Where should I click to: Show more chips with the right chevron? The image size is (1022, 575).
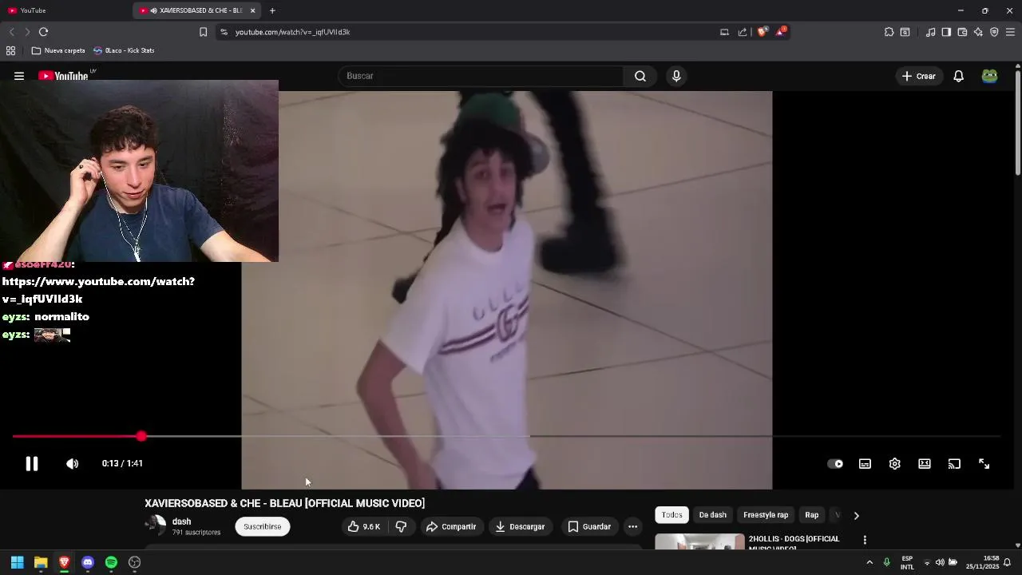(856, 515)
